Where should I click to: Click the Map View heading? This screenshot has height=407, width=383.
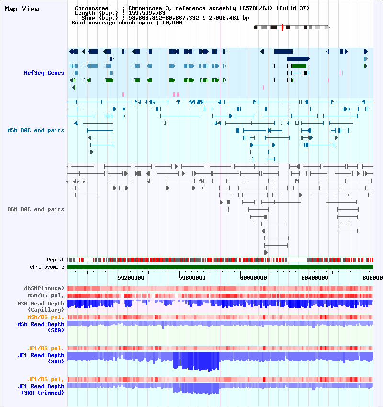click(x=22, y=9)
